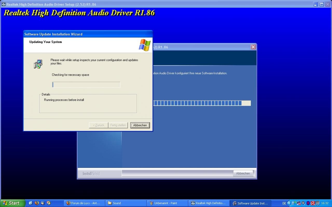Open the sound volume tray icon
Image resolution: width=332 pixels, height=207 pixels.
pyautogui.click(x=303, y=203)
